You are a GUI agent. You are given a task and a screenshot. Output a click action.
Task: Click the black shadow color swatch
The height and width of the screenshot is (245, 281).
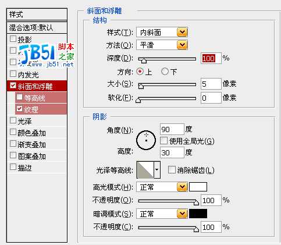(198, 214)
